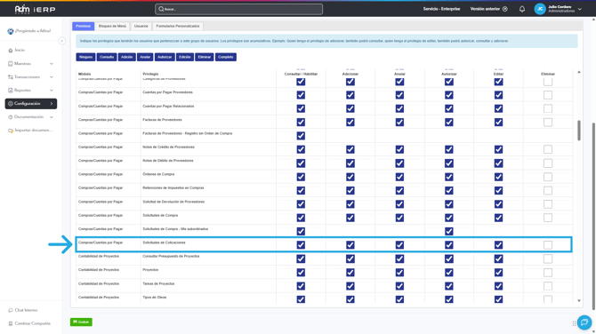Viewport: 596px width, 334px height.
Task: Click the Maestros sidebar icon
Action: coord(11,64)
